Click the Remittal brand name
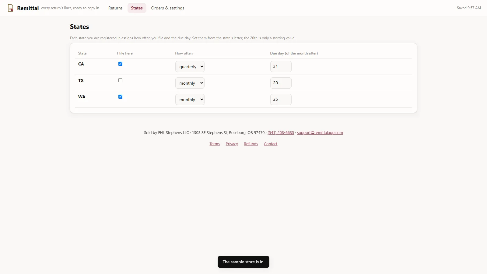This screenshot has height=274, width=487. pyautogui.click(x=28, y=8)
